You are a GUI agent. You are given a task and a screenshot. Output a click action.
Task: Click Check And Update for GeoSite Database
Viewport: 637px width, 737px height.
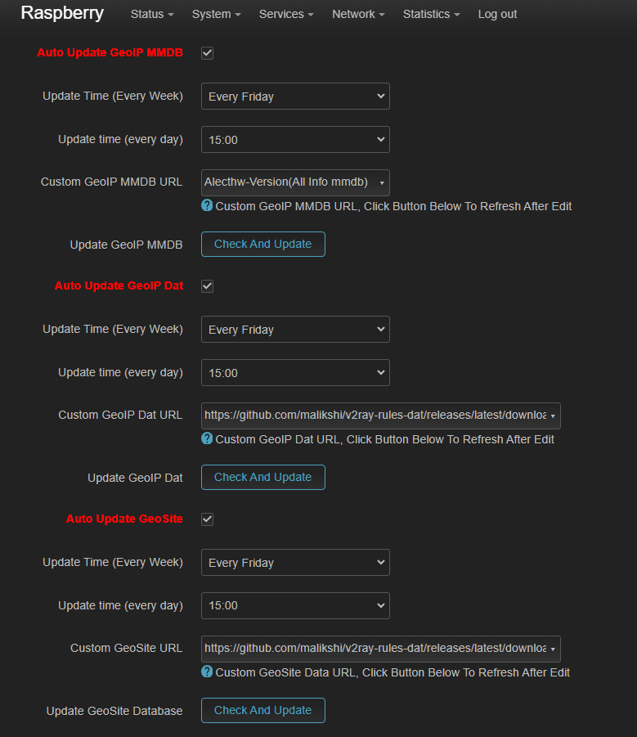pos(263,710)
